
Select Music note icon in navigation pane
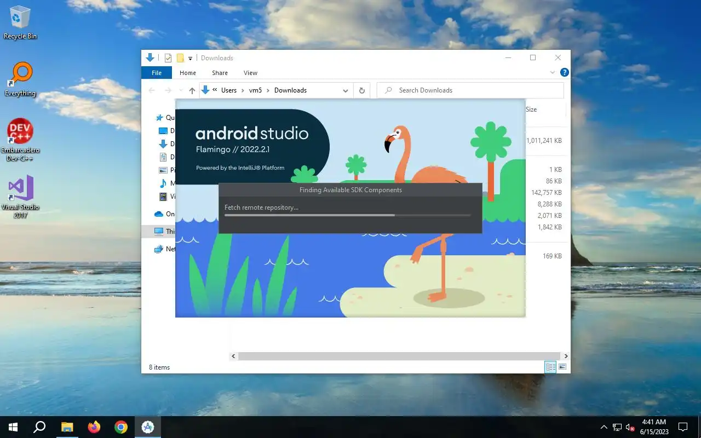163,183
